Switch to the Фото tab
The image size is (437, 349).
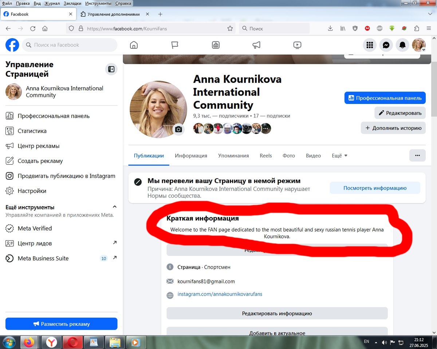(289, 156)
